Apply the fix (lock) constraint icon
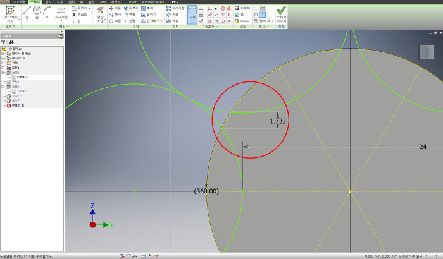The width and height of the screenshot is (443, 259). tap(229, 8)
